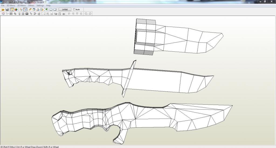Click the greyed align-bottom icon

(81, 14)
